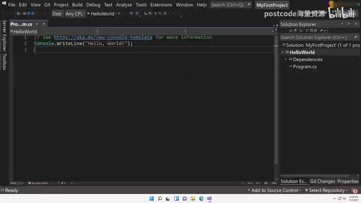361x203 pixels.
Task: Open the Test menu
Action: tap(108, 5)
